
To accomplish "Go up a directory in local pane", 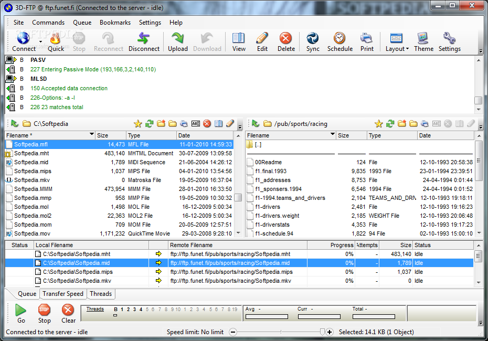I will pos(15,124).
